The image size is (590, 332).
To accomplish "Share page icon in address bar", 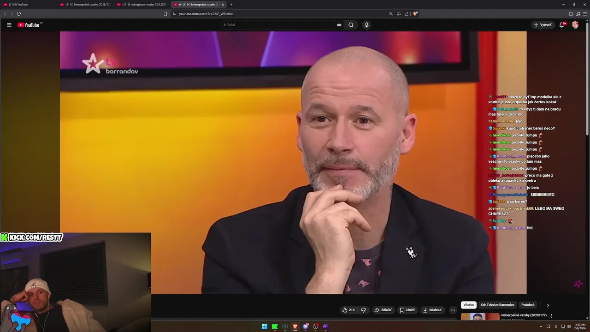I will [407, 14].
